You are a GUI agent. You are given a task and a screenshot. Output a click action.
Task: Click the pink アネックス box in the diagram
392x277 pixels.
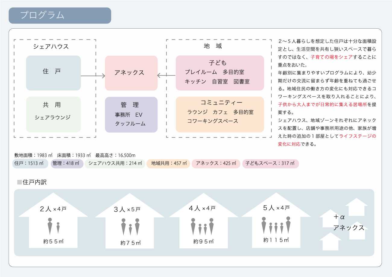pyautogui.click(x=131, y=73)
